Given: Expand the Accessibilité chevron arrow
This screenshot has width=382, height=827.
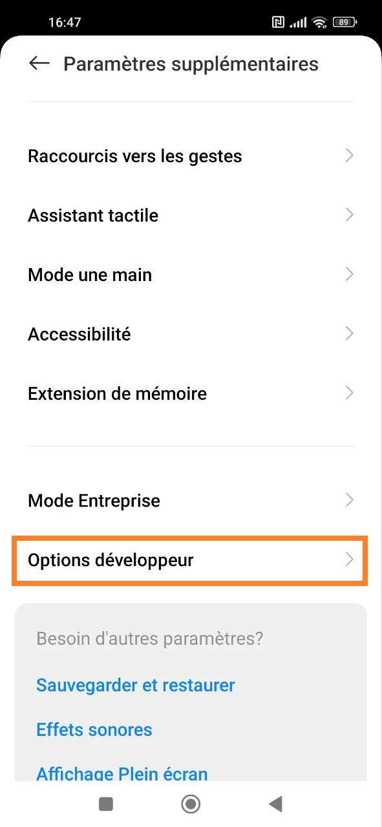Looking at the screenshot, I should (x=350, y=334).
